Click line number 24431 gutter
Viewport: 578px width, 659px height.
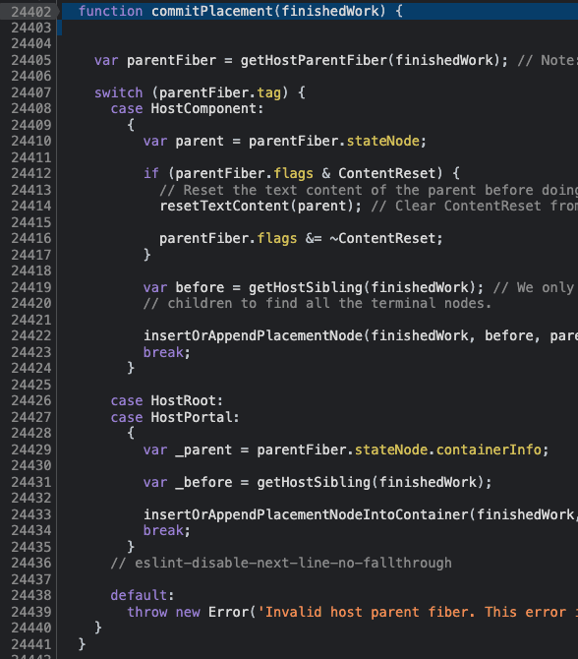[31, 482]
